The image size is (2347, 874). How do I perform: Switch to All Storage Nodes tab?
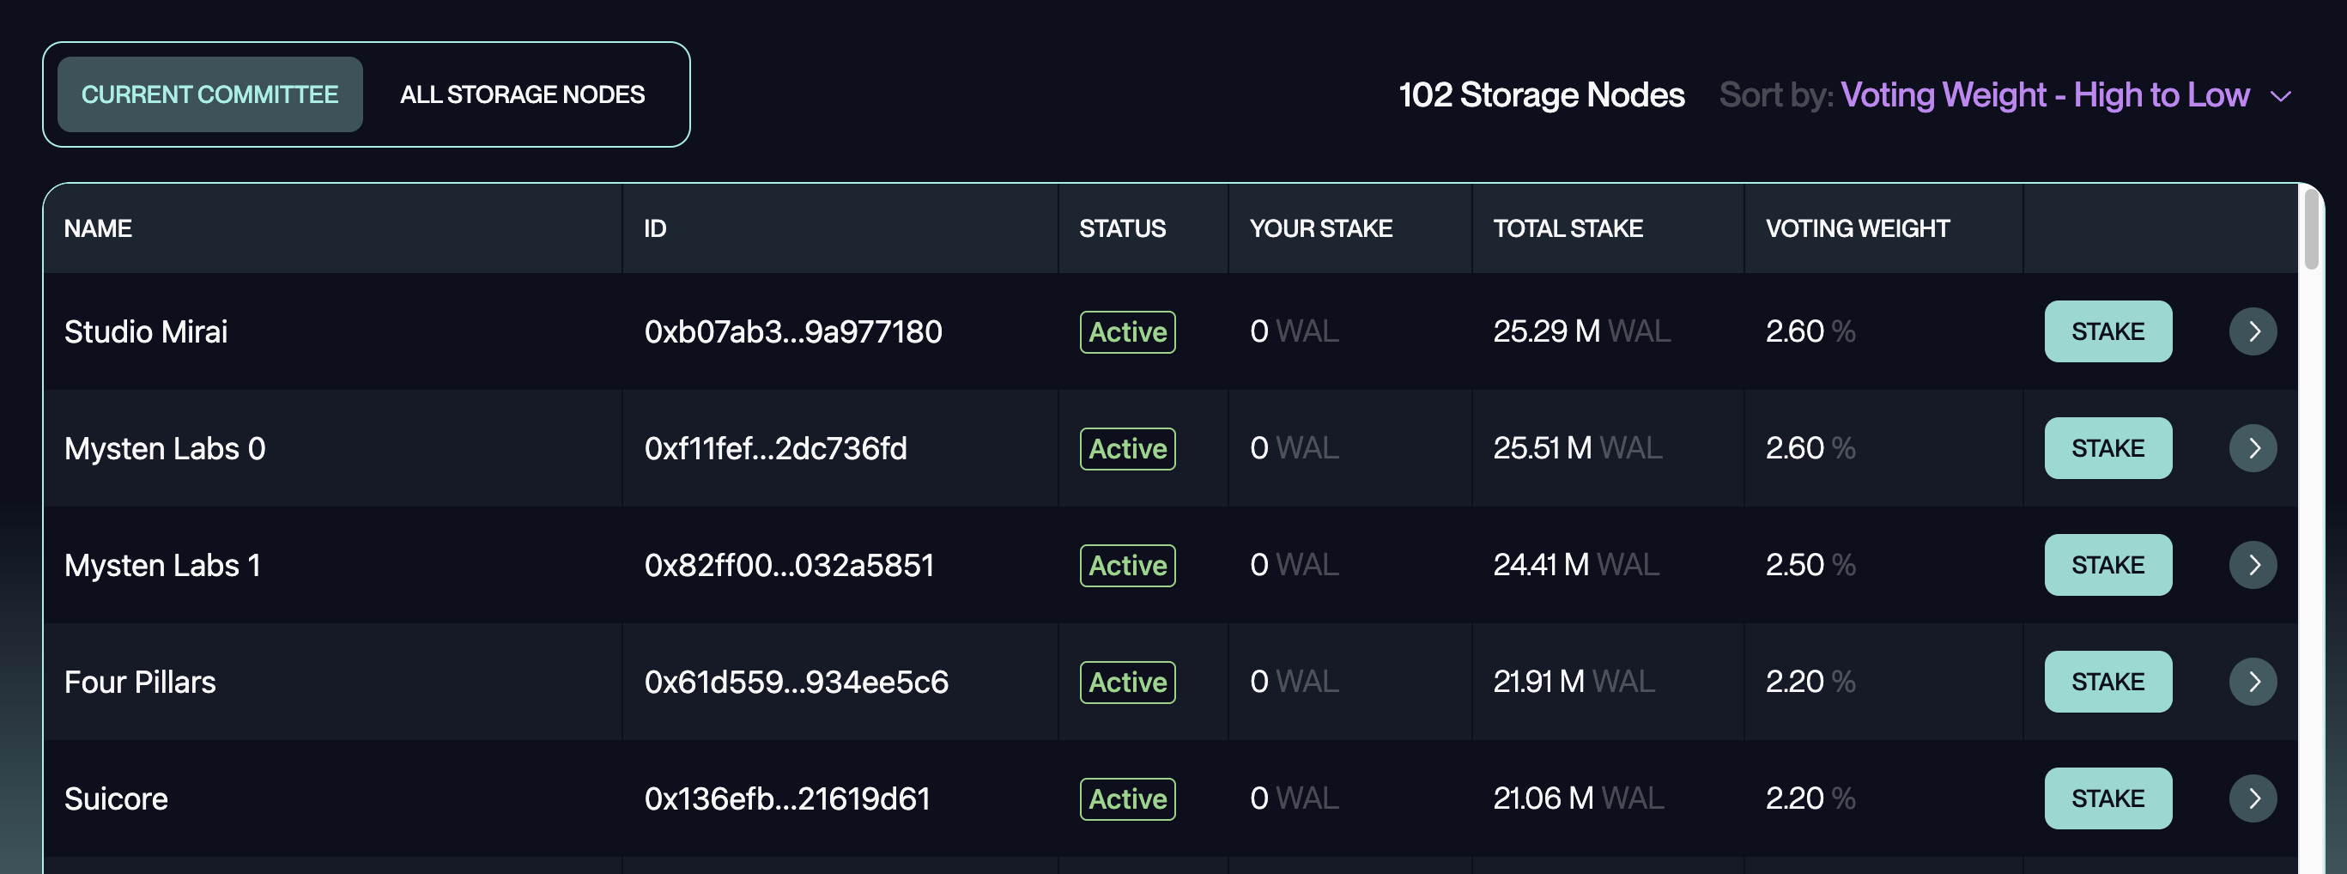[522, 94]
